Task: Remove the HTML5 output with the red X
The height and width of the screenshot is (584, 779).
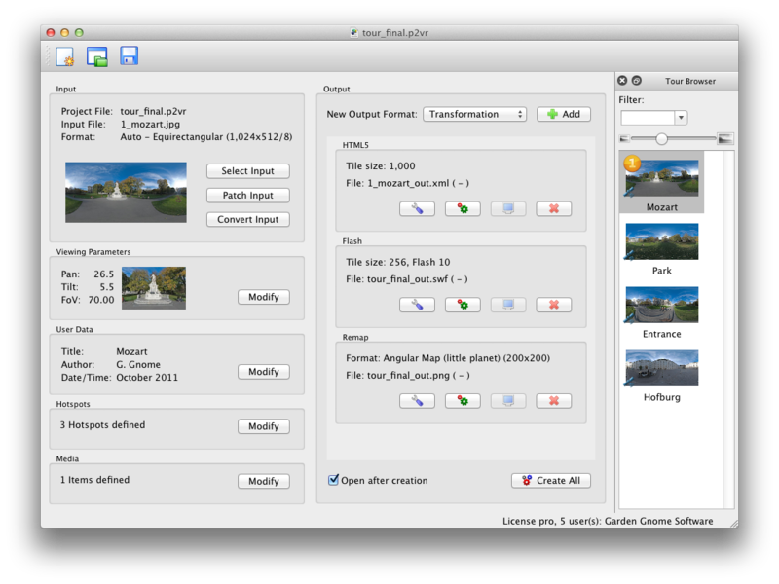Action: tap(553, 209)
